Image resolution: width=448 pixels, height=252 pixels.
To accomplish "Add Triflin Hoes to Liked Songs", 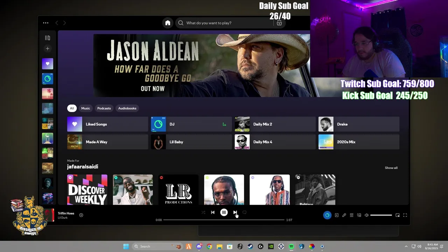I will click(81, 215).
